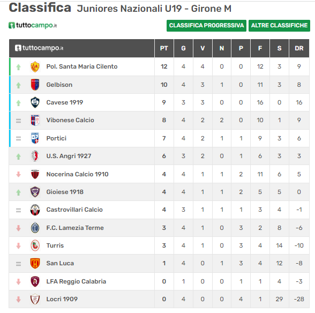Click the San Luca yellow-red crest
This screenshot has width=315, height=313.
coord(35,263)
